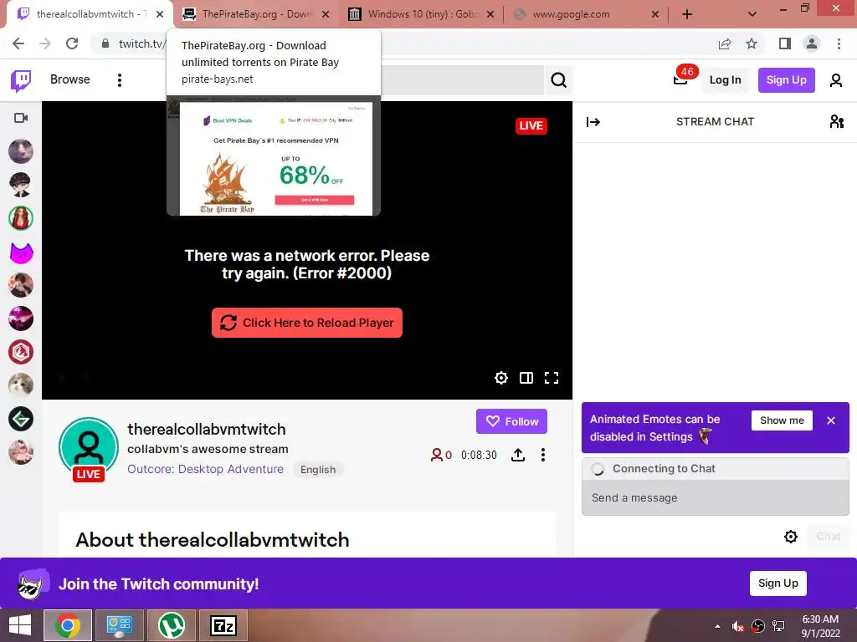The image size is (857, 642).
Task: Click the muted volume tray icon
Action: (737, 626)
